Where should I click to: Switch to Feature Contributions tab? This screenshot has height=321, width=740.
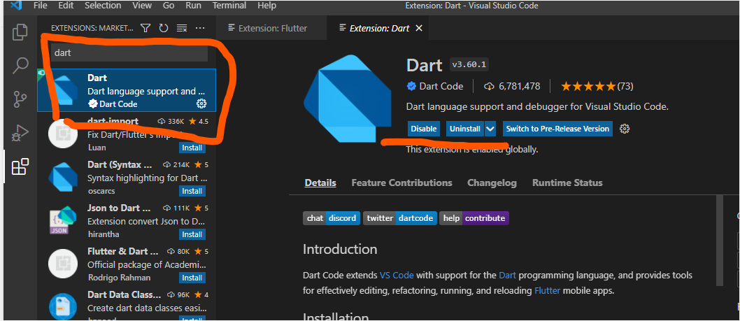tap(401, 183)
